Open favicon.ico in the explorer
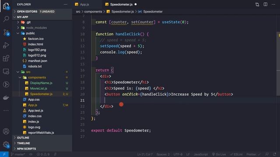This screenshot has height=157, width=280. (x=36, y=39)
